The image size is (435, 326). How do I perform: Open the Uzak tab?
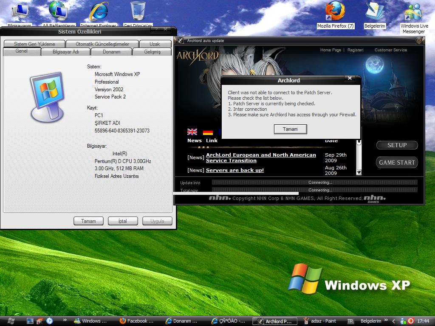point(155,44)
